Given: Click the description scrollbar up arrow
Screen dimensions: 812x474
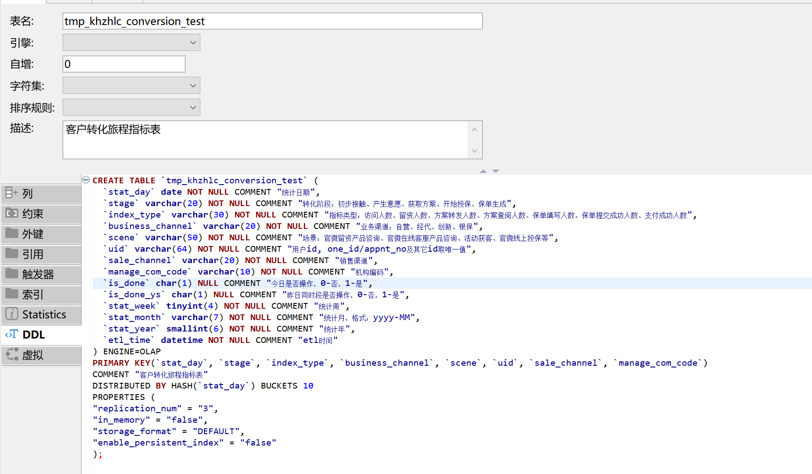Looking at the screenshot, I should pyautogui.click(x=474, y=130).
